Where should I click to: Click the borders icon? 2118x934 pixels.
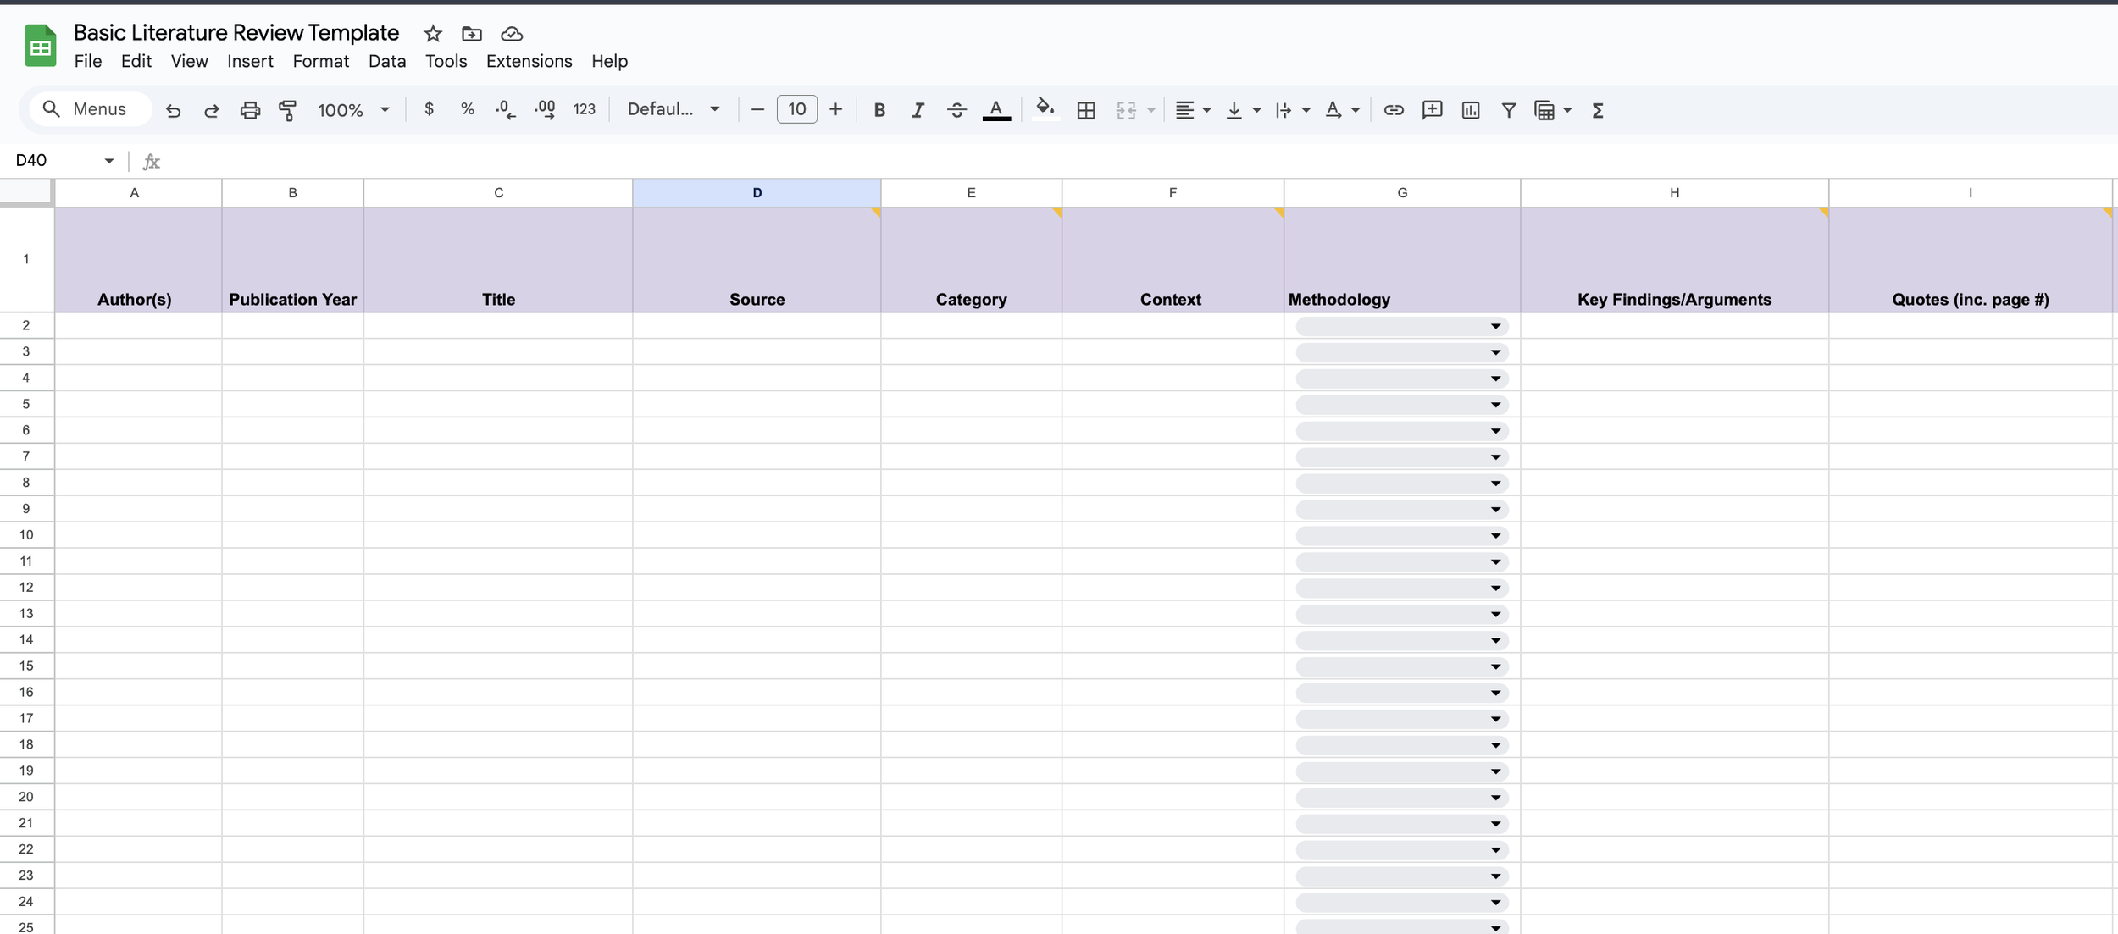click(x=1086, y=110)
